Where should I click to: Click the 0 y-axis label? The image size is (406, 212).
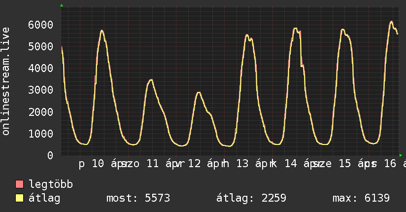click(50, 155)
